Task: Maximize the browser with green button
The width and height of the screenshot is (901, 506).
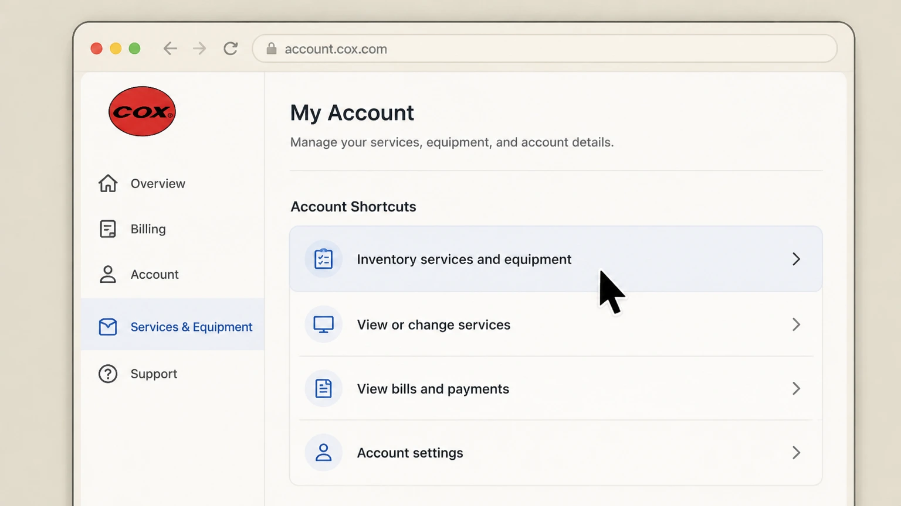Action: (134, 49)
